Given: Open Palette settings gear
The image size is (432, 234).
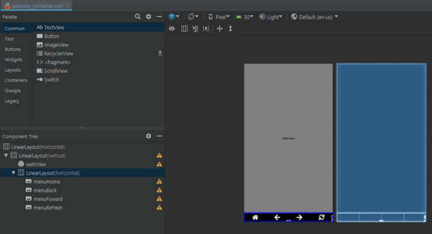Looking at the screenshot, I should [148, 17].
